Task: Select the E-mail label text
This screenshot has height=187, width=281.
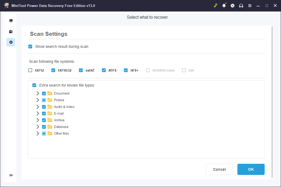Action: (59, 114)
